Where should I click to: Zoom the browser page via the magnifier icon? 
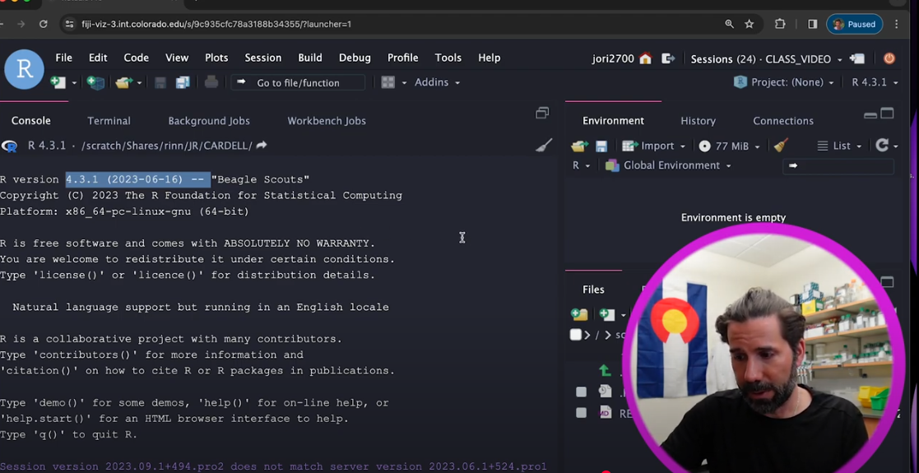point(729,24)
